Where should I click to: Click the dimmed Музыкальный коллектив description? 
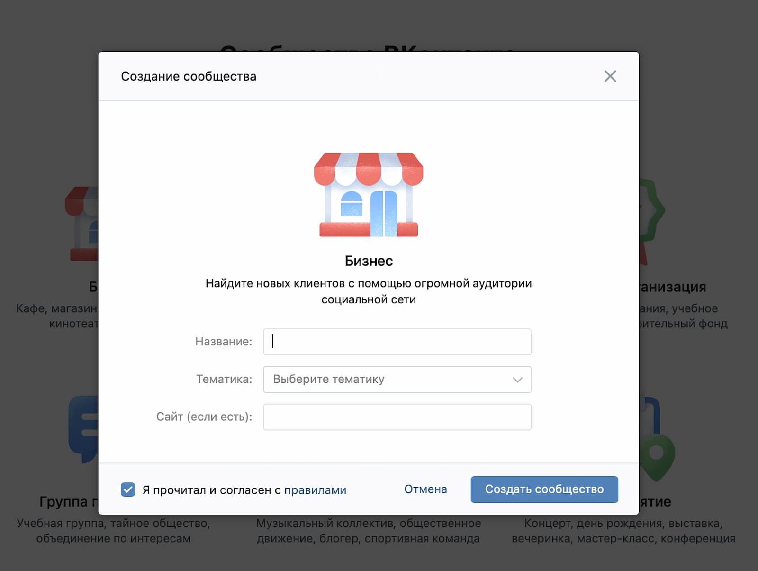tap(369, 531)
